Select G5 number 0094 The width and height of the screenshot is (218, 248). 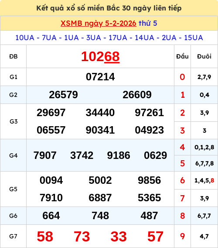[51, 180]
